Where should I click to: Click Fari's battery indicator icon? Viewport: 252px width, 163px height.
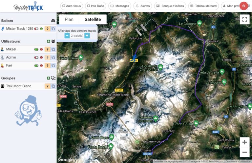[36, 65]
